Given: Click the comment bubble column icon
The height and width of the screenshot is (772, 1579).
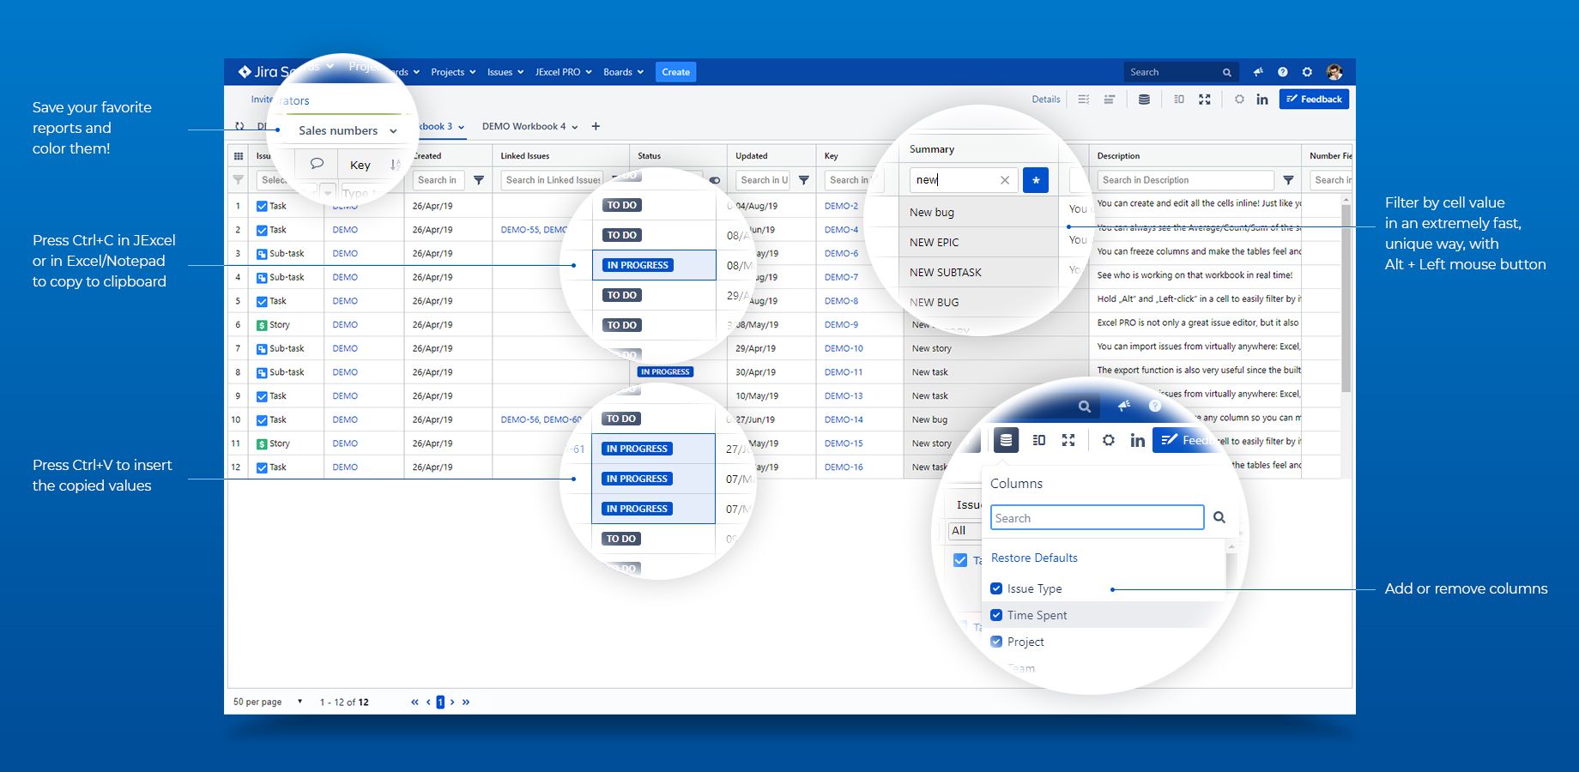Looking at the screenshot, I should click(x=317, y=164).
